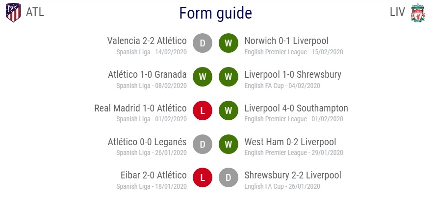Open the Valencia 2-2 Atlético match result
This screenshot has height=197, width=435.
coord(147,41)
